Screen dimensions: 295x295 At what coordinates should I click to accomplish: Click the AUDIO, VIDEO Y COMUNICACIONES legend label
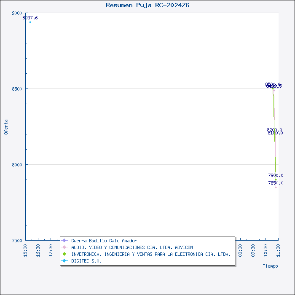pos(132,247)
